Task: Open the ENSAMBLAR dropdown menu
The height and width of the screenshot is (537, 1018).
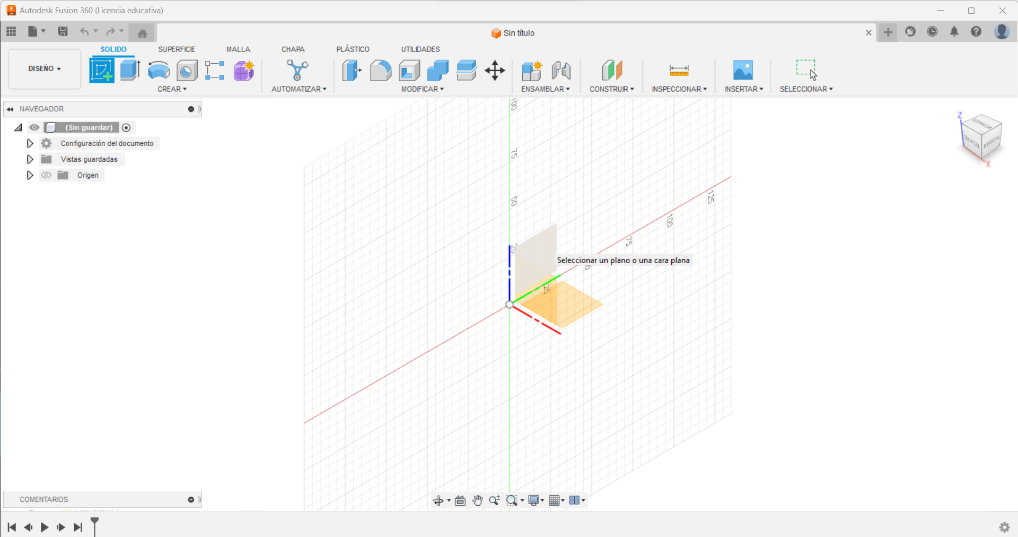Action: tap(546, 89)
